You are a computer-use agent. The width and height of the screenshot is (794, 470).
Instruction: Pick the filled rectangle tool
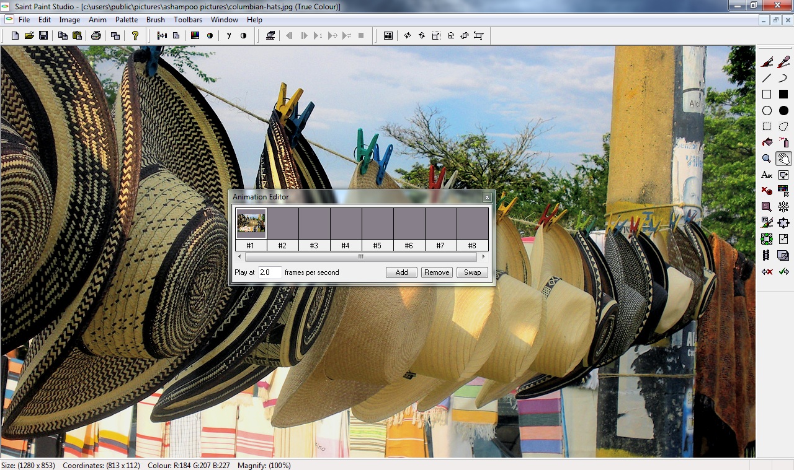pos(783,94)
